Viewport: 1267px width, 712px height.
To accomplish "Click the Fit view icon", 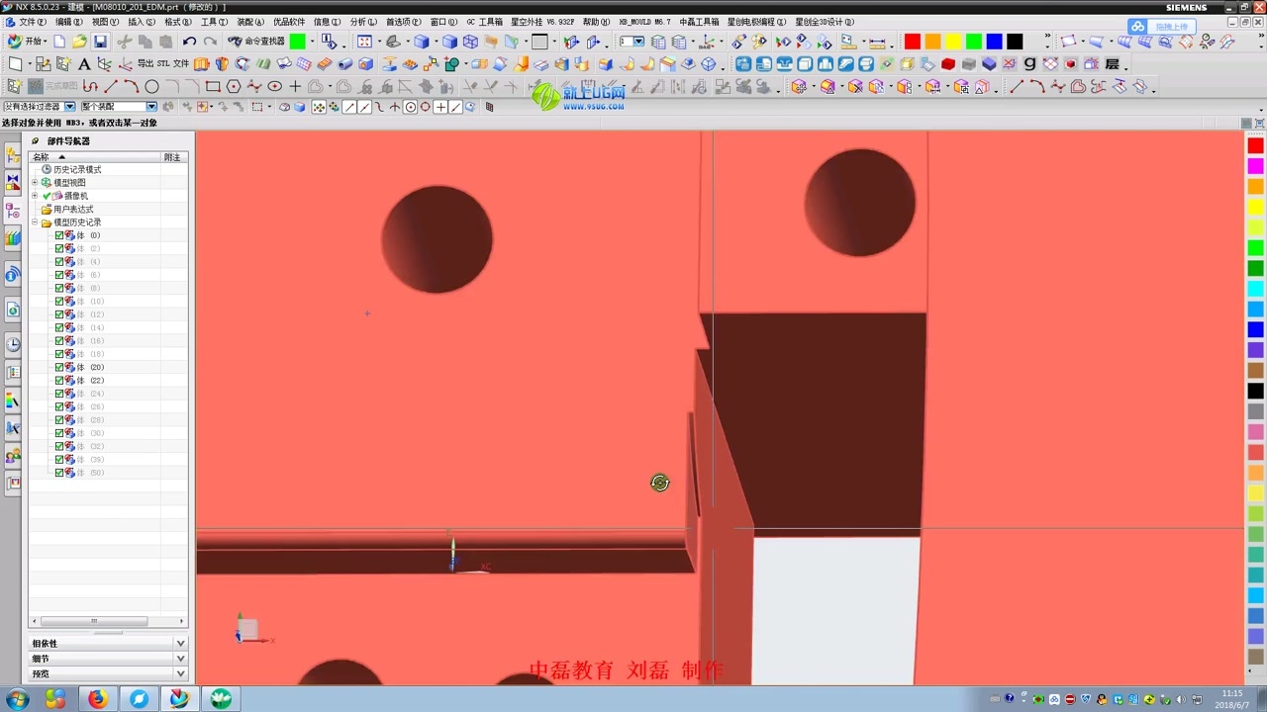I will (364, 42).
